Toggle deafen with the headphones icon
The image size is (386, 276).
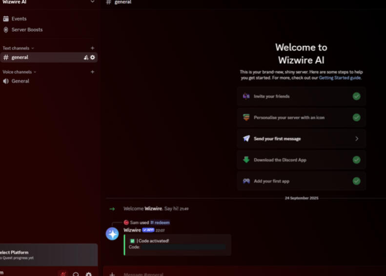point(76,274)
